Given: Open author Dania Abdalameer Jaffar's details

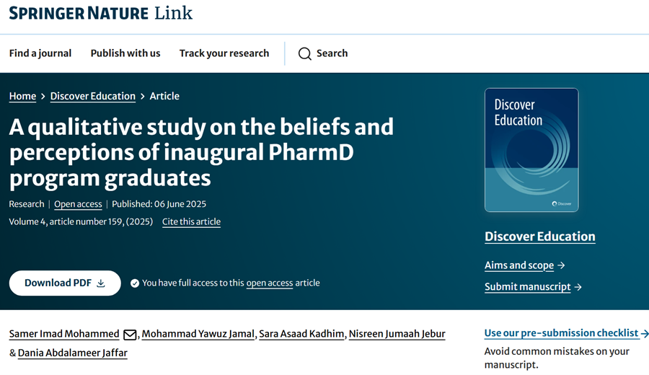Looking at the screenshot, I should coord(73,353).
